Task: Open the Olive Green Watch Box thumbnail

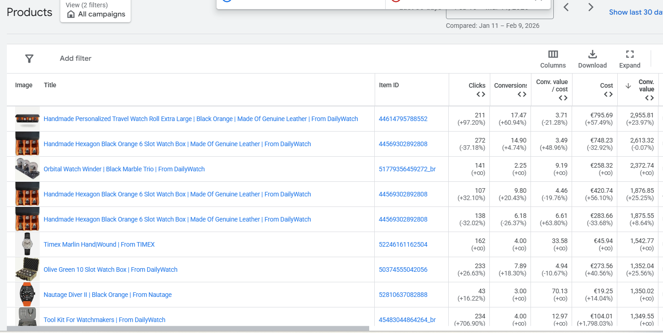Action: (x=27, y=270)
